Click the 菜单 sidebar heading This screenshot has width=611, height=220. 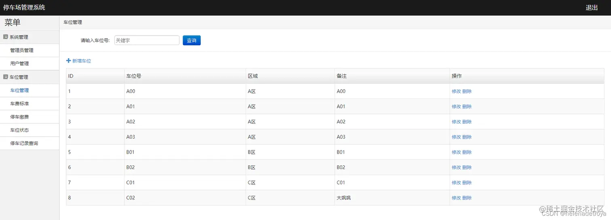(13, 23)
